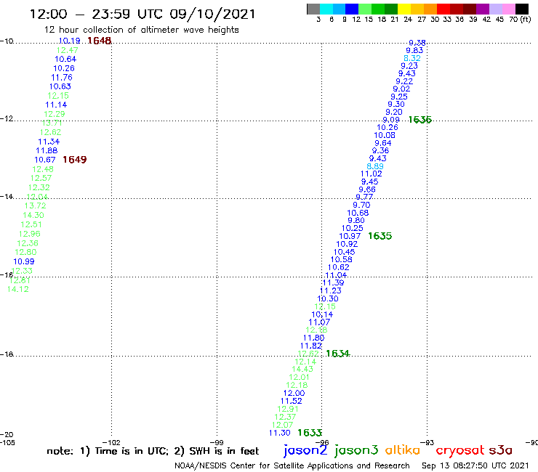Image resolution: width=538 pixels, height=472 pixels.
Task: Select the wave height 13.71
Action: (x=52, y=123)
